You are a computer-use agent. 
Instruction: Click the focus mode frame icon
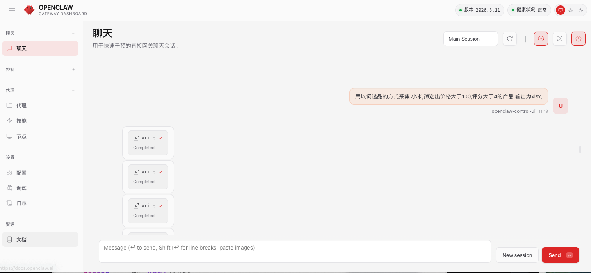[x=560, y=39]
